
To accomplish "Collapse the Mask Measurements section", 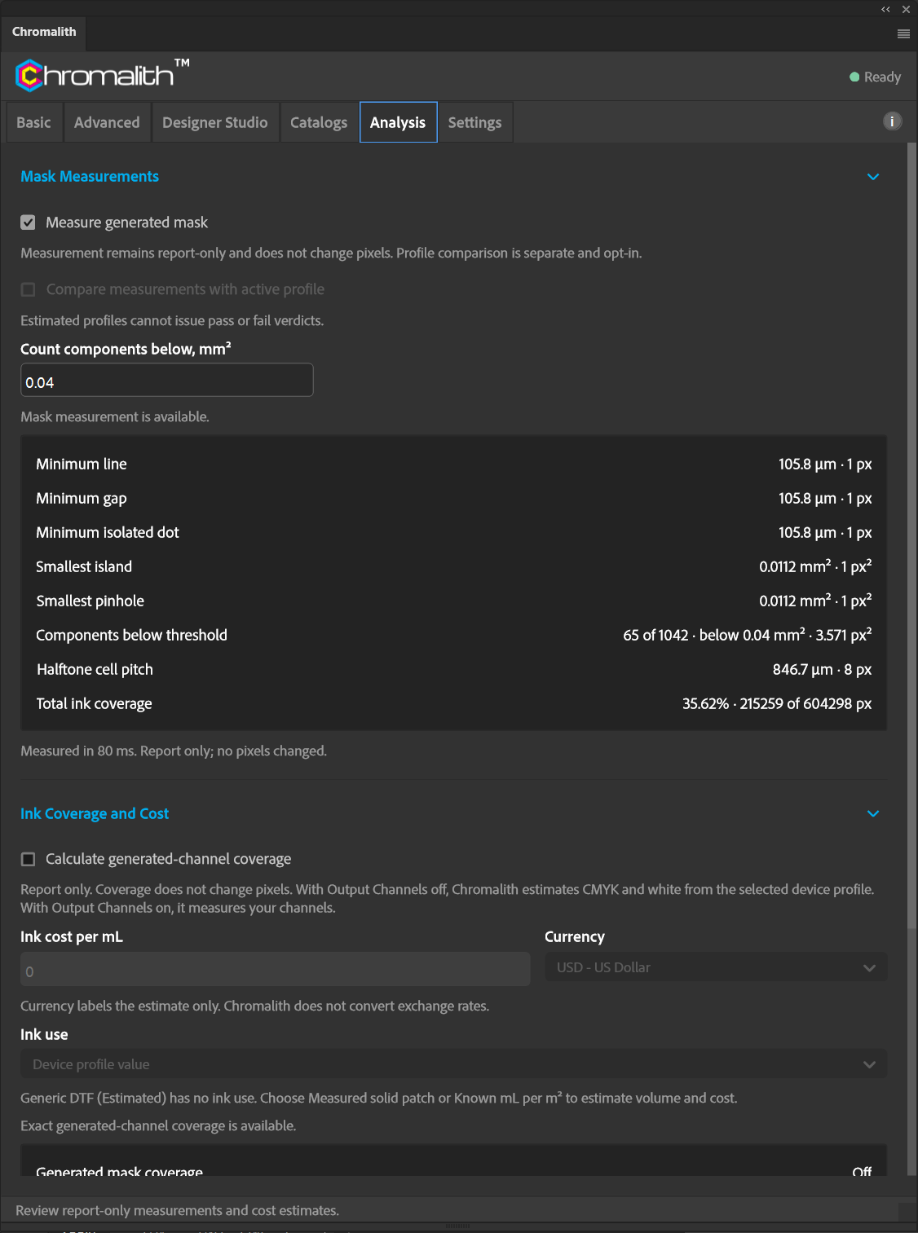I will click(x=873, y=177).
